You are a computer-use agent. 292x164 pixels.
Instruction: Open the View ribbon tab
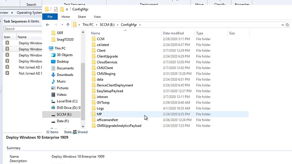coord(97,17)
